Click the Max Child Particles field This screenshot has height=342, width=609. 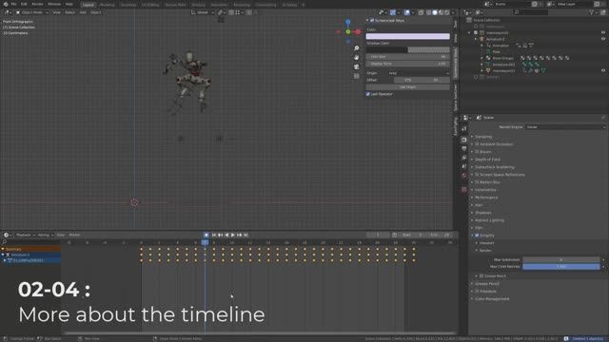click(561, 266)
